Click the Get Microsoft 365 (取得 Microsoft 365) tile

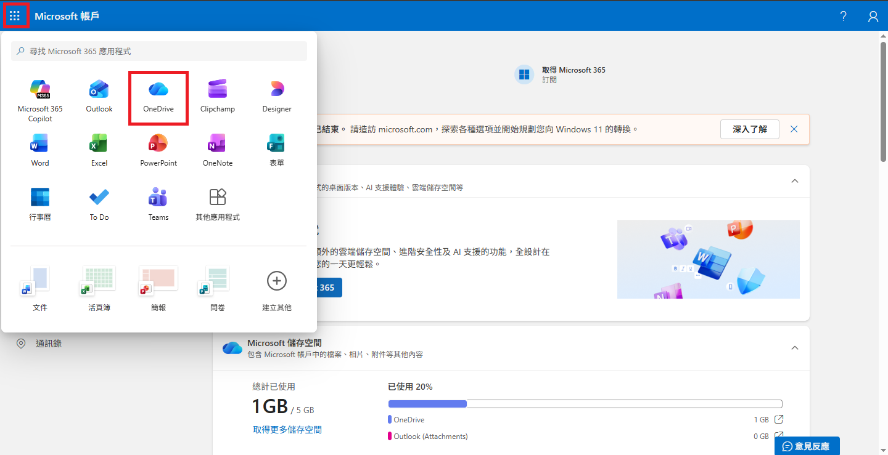coord(561,74)
